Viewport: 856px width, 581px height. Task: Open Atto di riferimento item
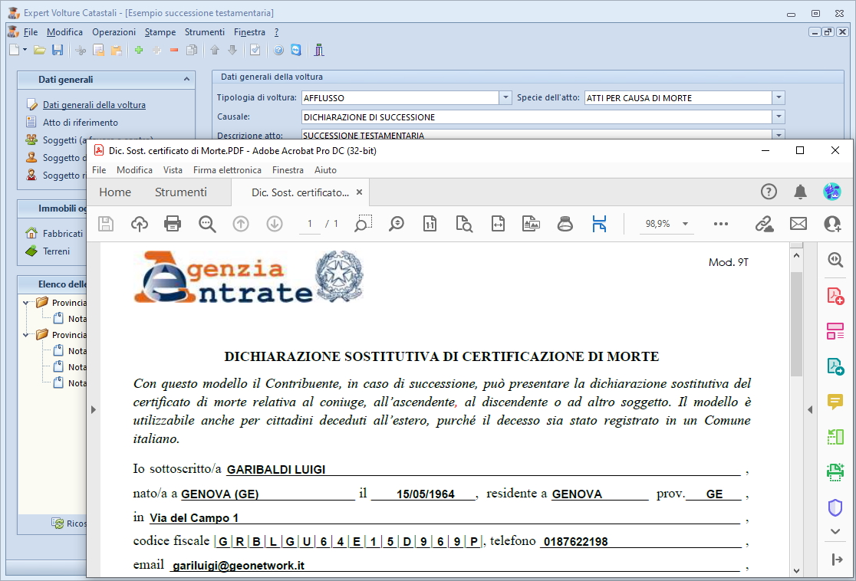click(81, 122)
